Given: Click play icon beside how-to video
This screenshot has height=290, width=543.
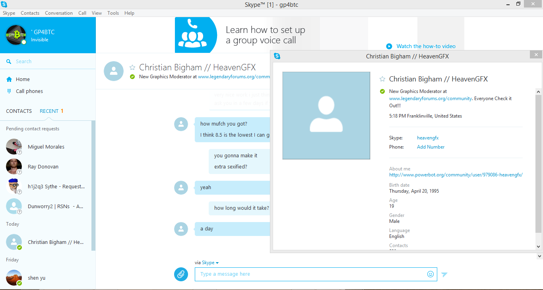Looking at the screenshot, I should point(389,46).
